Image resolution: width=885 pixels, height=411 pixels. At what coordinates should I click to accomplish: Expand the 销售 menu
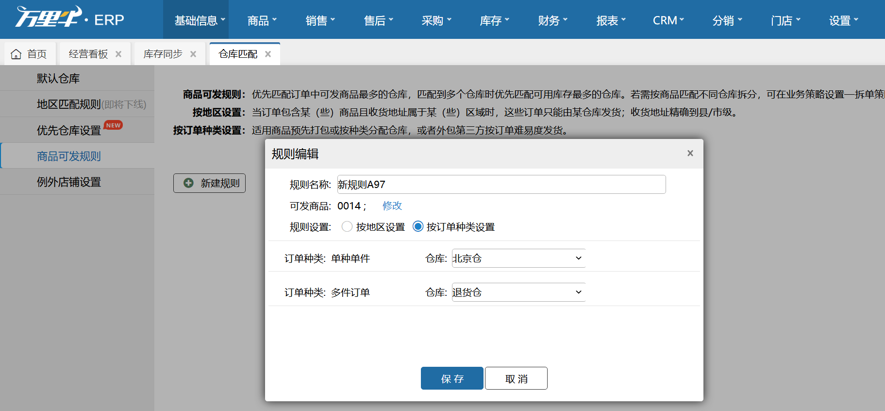click(320, 20)
